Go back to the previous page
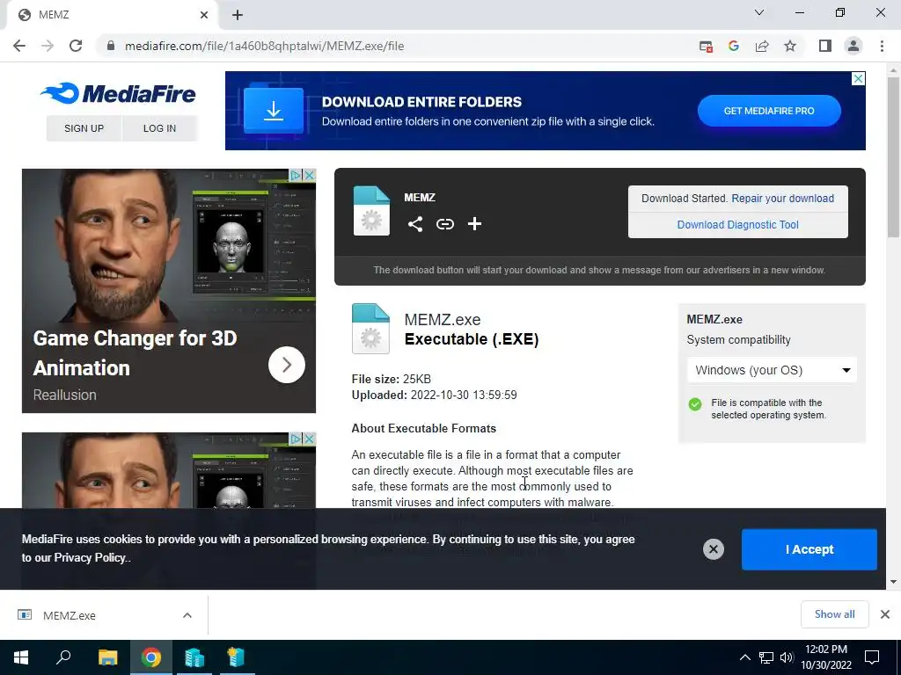Viewport: 901px width, 675px height. click(19, 46)
